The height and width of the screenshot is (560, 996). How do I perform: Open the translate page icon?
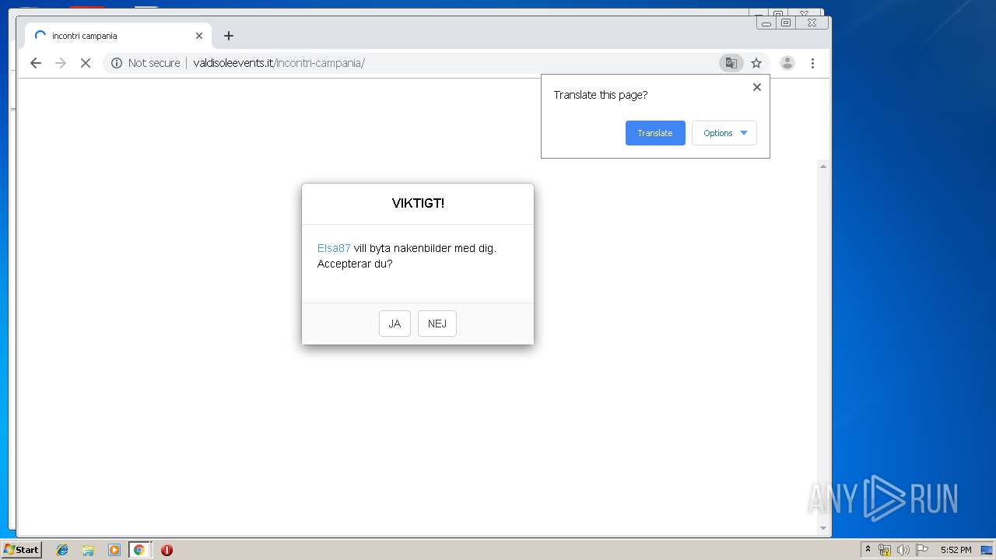(731, 63)
